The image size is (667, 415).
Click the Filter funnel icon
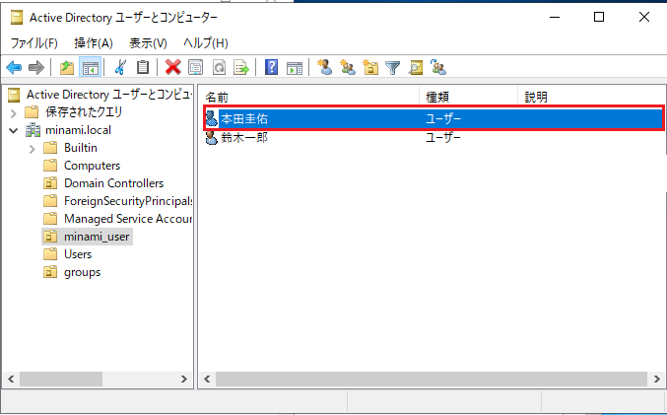[x=393, y=67]
